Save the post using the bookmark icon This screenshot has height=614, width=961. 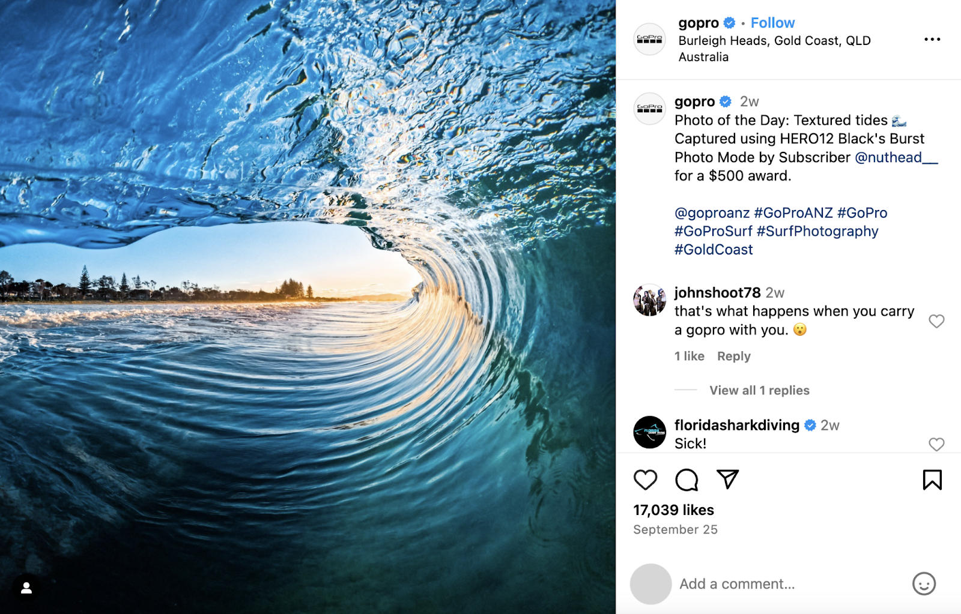[932, 480]
